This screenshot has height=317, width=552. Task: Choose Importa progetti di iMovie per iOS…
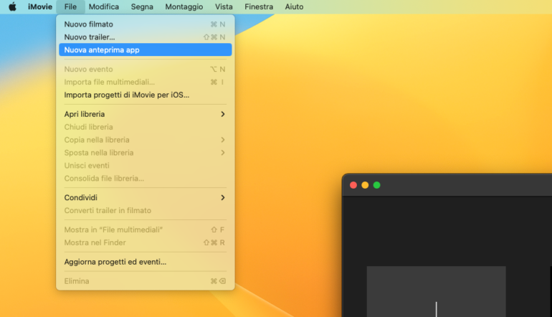click(x=146, y=95)
